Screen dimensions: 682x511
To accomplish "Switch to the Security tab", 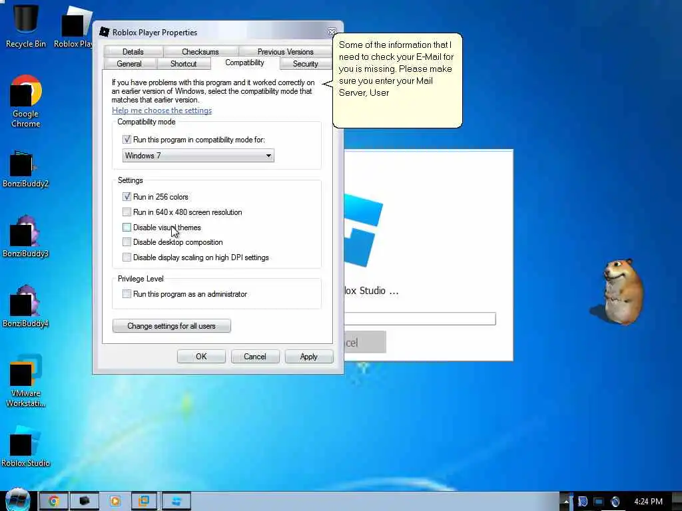I will coord(305,63).
